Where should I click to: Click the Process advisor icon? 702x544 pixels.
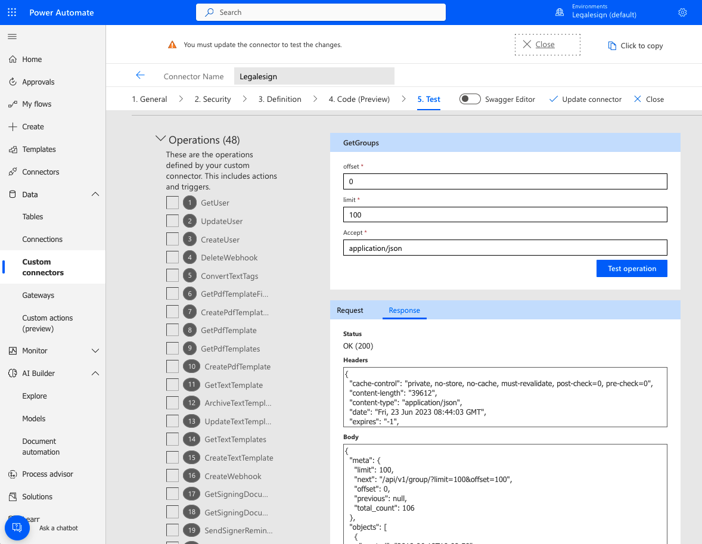13,474
